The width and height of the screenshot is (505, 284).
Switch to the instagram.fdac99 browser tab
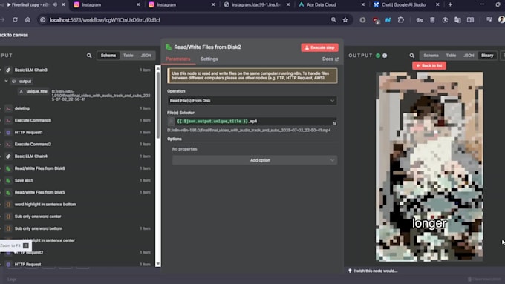pyautogui.click(x=256, y=5)
